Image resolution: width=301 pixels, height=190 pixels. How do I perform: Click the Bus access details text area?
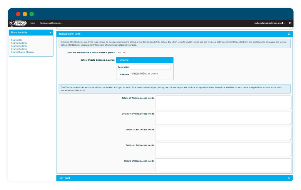pos(223,134)
